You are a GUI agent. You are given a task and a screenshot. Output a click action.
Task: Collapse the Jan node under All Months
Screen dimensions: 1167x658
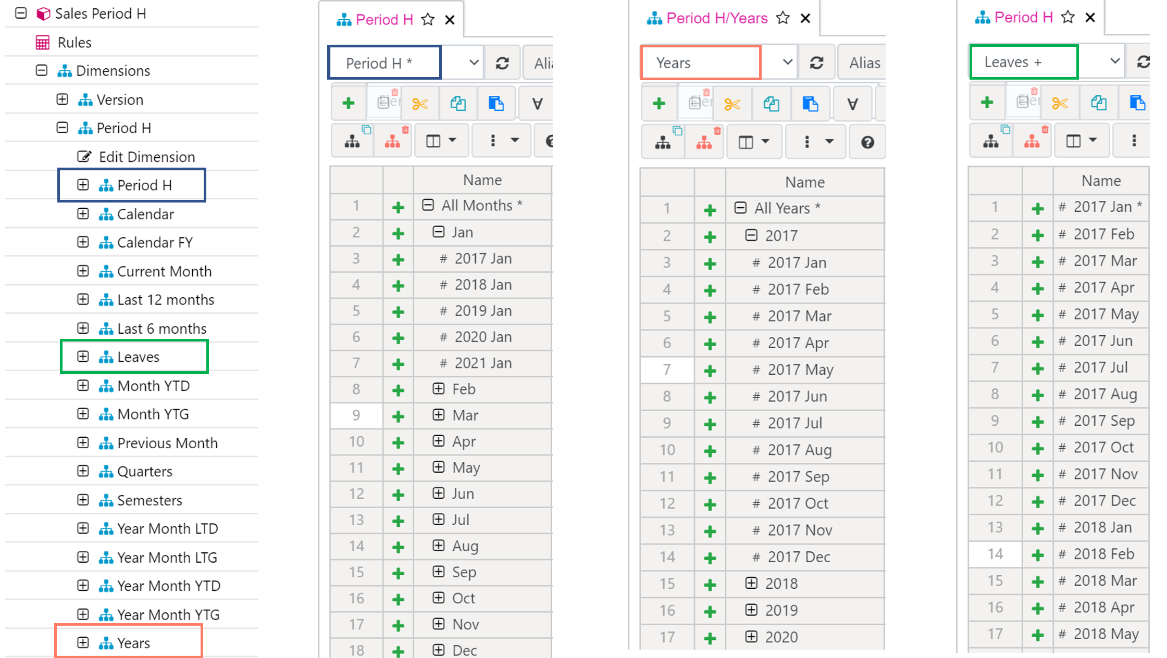pyautogui.click(x=439, y=232)
